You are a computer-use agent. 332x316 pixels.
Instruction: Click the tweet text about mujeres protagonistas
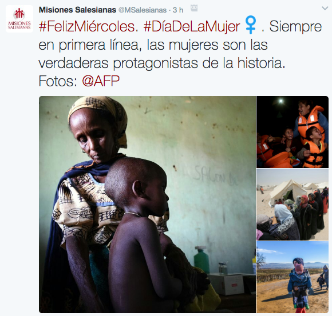(180, 54)
